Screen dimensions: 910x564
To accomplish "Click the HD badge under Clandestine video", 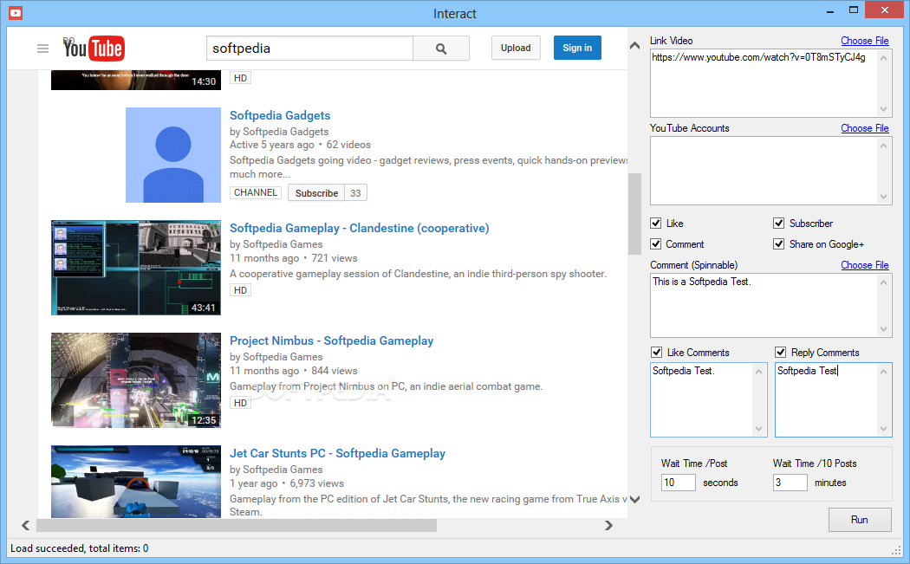I will (240, 290).
